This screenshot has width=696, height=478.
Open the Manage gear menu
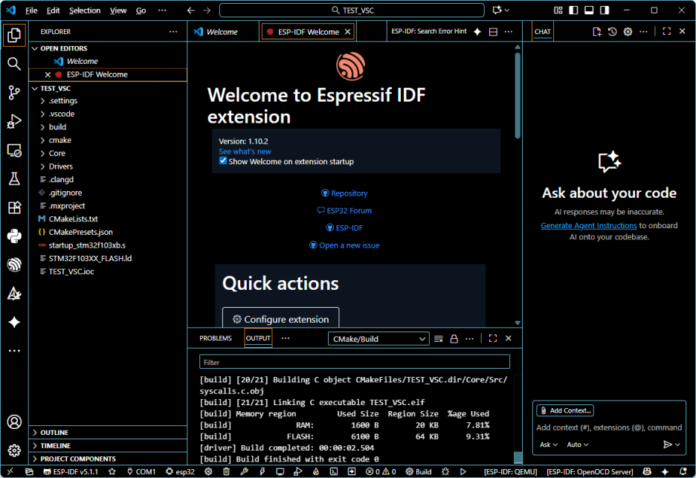tap(14, 450)
